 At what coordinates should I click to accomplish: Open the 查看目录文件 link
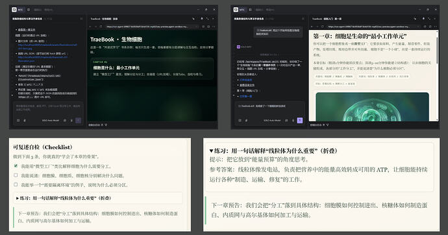[x=247, y=85]
